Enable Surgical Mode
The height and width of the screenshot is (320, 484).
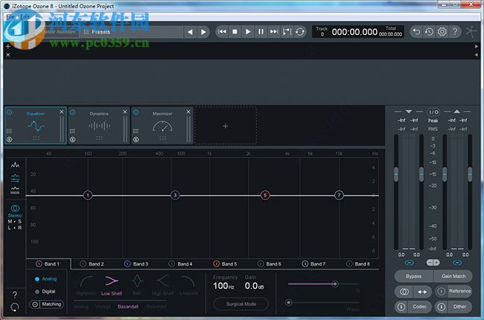coord(241,304)
